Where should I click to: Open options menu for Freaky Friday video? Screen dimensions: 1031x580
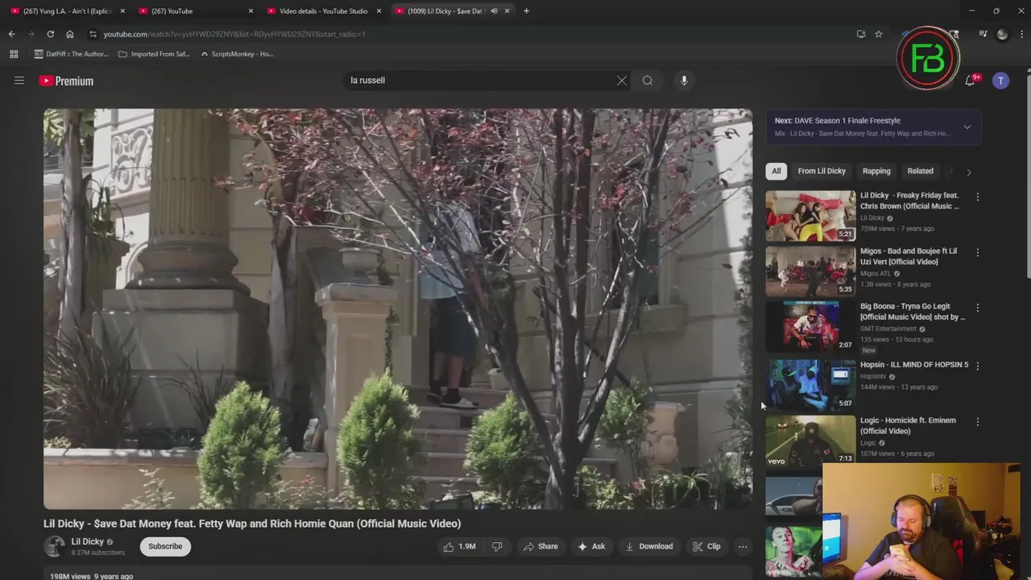(977, 197)
